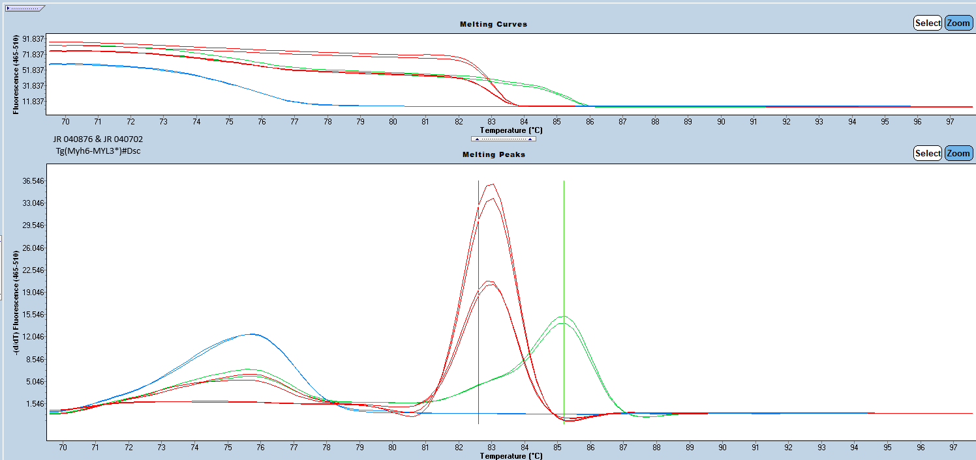Click the green peak top in Melting Peaks
The height and width of the screenshot is (460, 976).
tap(563, 317)
